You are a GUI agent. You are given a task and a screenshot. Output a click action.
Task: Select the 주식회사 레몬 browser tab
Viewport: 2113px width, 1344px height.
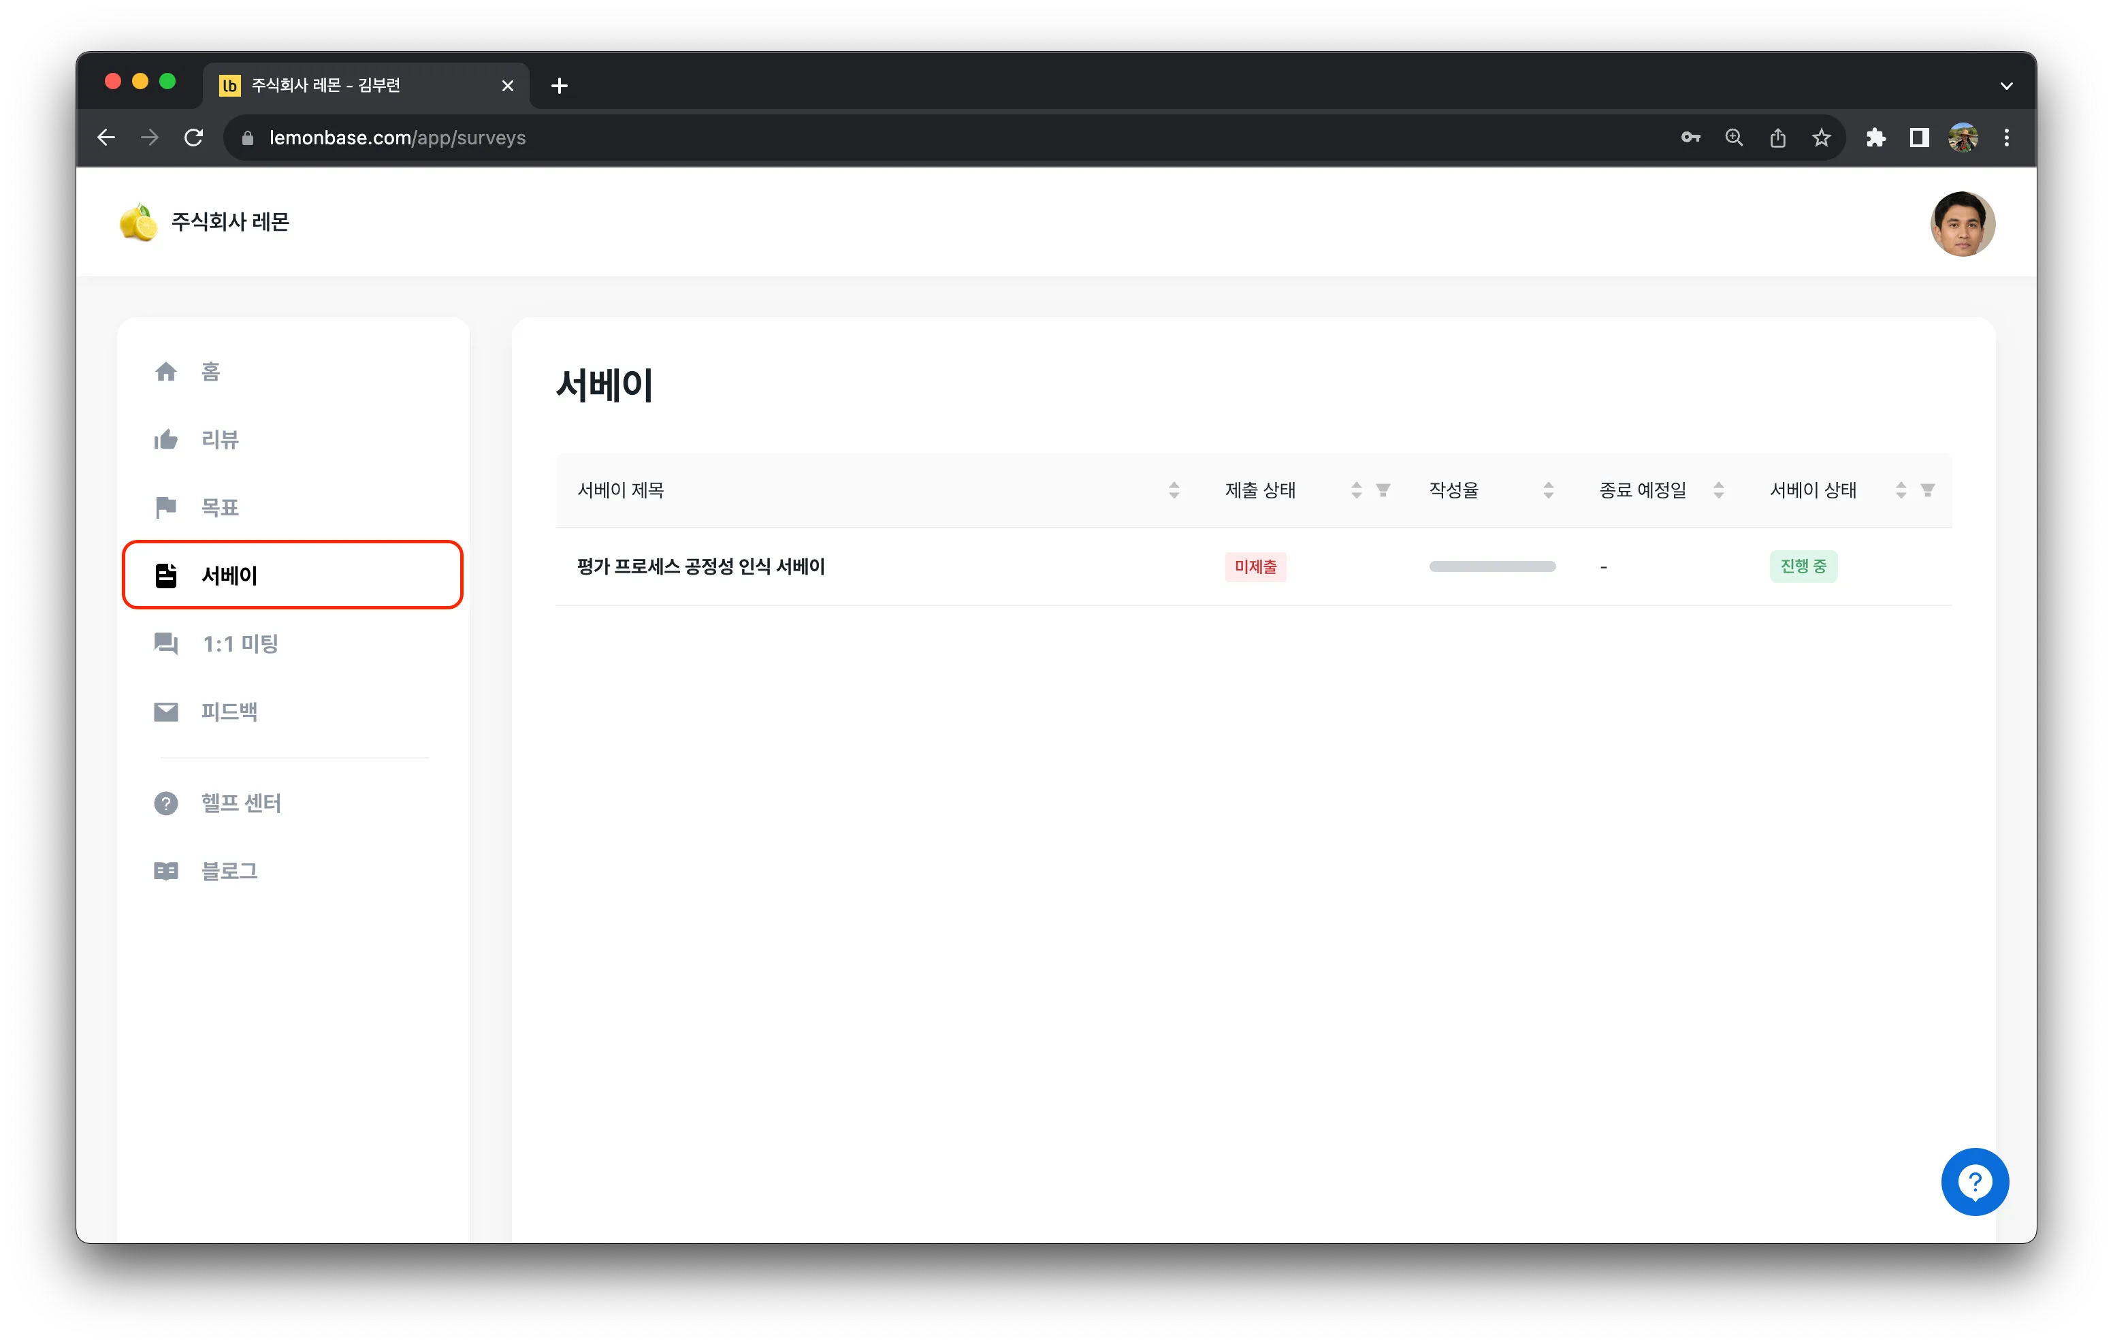(366, 86)
